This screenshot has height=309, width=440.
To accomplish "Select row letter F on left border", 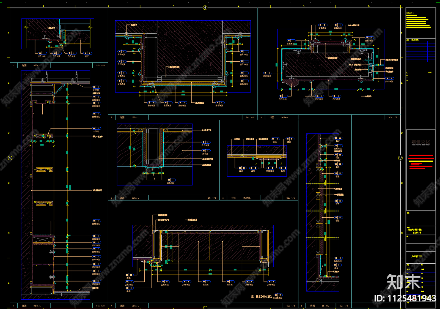I will (x=9, y=33).
